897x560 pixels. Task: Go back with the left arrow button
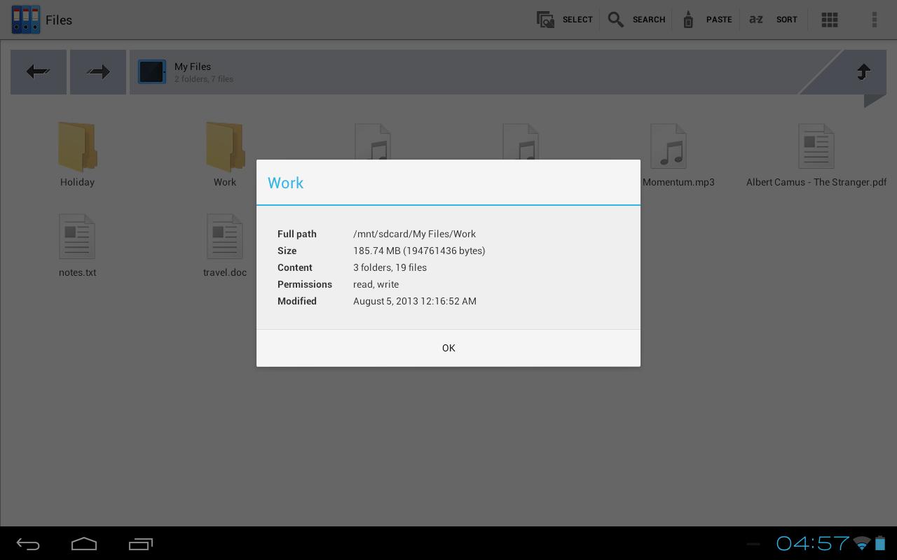39,71
